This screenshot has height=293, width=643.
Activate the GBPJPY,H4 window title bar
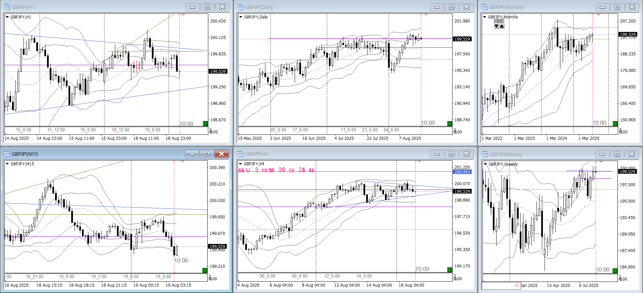tap(336, 154)
